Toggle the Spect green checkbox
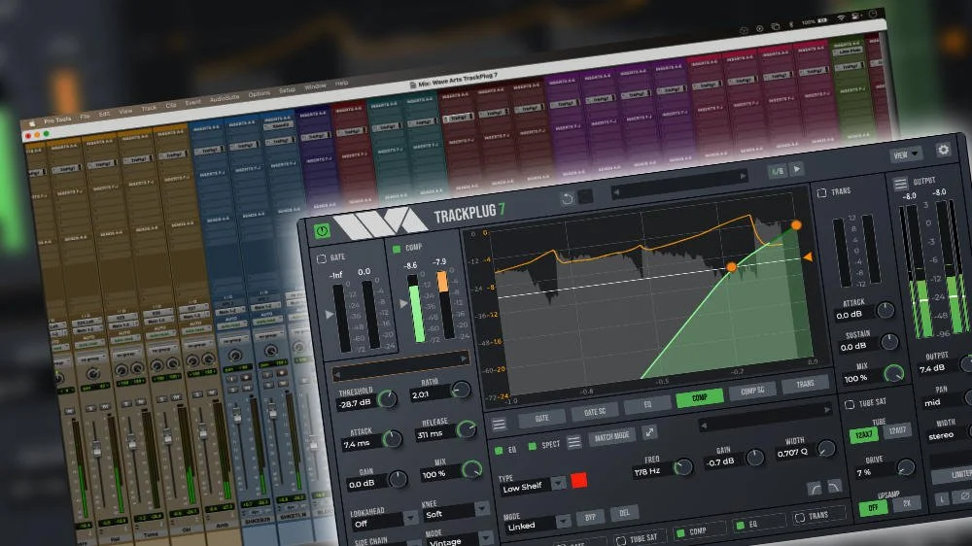The width and height of the screenshot is (972, 546). click(532, 446)
